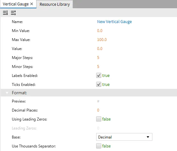
Task: Close the Vertical Gauge tab
Action: 32,4
